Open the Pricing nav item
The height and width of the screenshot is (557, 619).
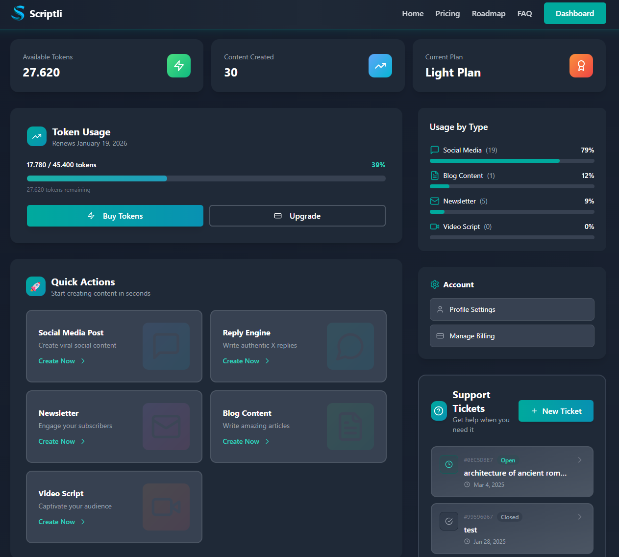point(447,13)
